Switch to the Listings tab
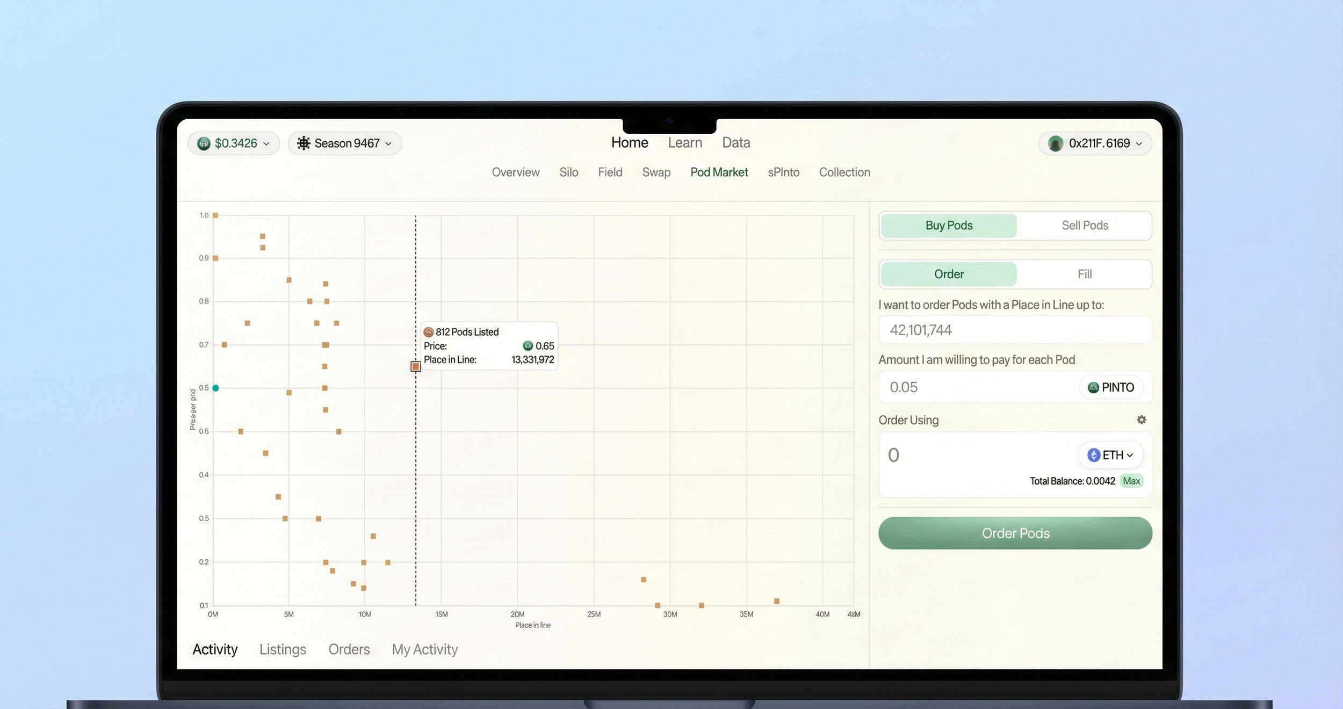Viewport: 1343px width, 709px height. (283, 649)
